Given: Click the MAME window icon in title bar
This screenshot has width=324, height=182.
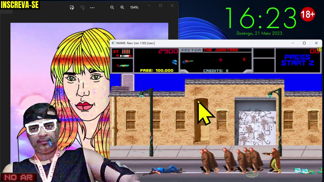Looking at the screenshot, I should (x=113, y=43).
